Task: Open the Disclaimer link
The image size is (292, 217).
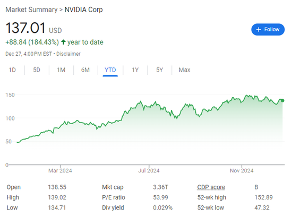Action: point(68,54)
